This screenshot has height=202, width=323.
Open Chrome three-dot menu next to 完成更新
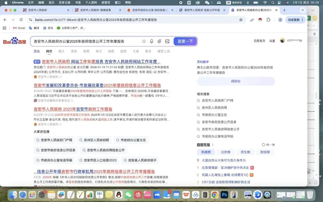[x=302, y=20]
